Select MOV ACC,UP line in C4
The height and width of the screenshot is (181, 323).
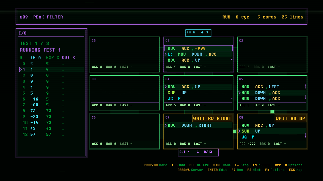tap(198, 87)
